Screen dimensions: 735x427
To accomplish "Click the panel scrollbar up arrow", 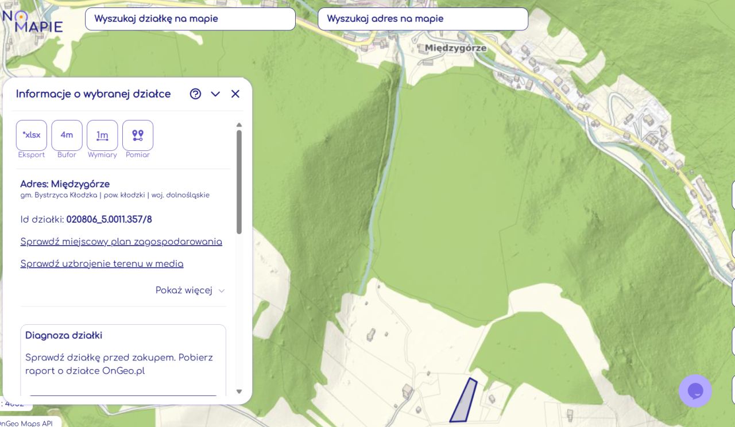I will point(239,125).
